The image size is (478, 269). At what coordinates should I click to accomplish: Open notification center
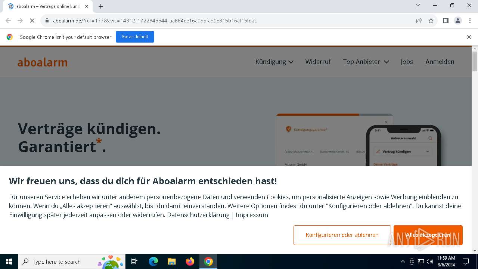pyautogui.click(x=466, y=262)
